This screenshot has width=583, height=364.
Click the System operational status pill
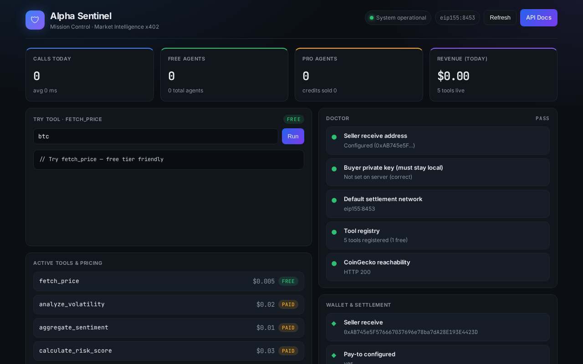coord(398,18)
